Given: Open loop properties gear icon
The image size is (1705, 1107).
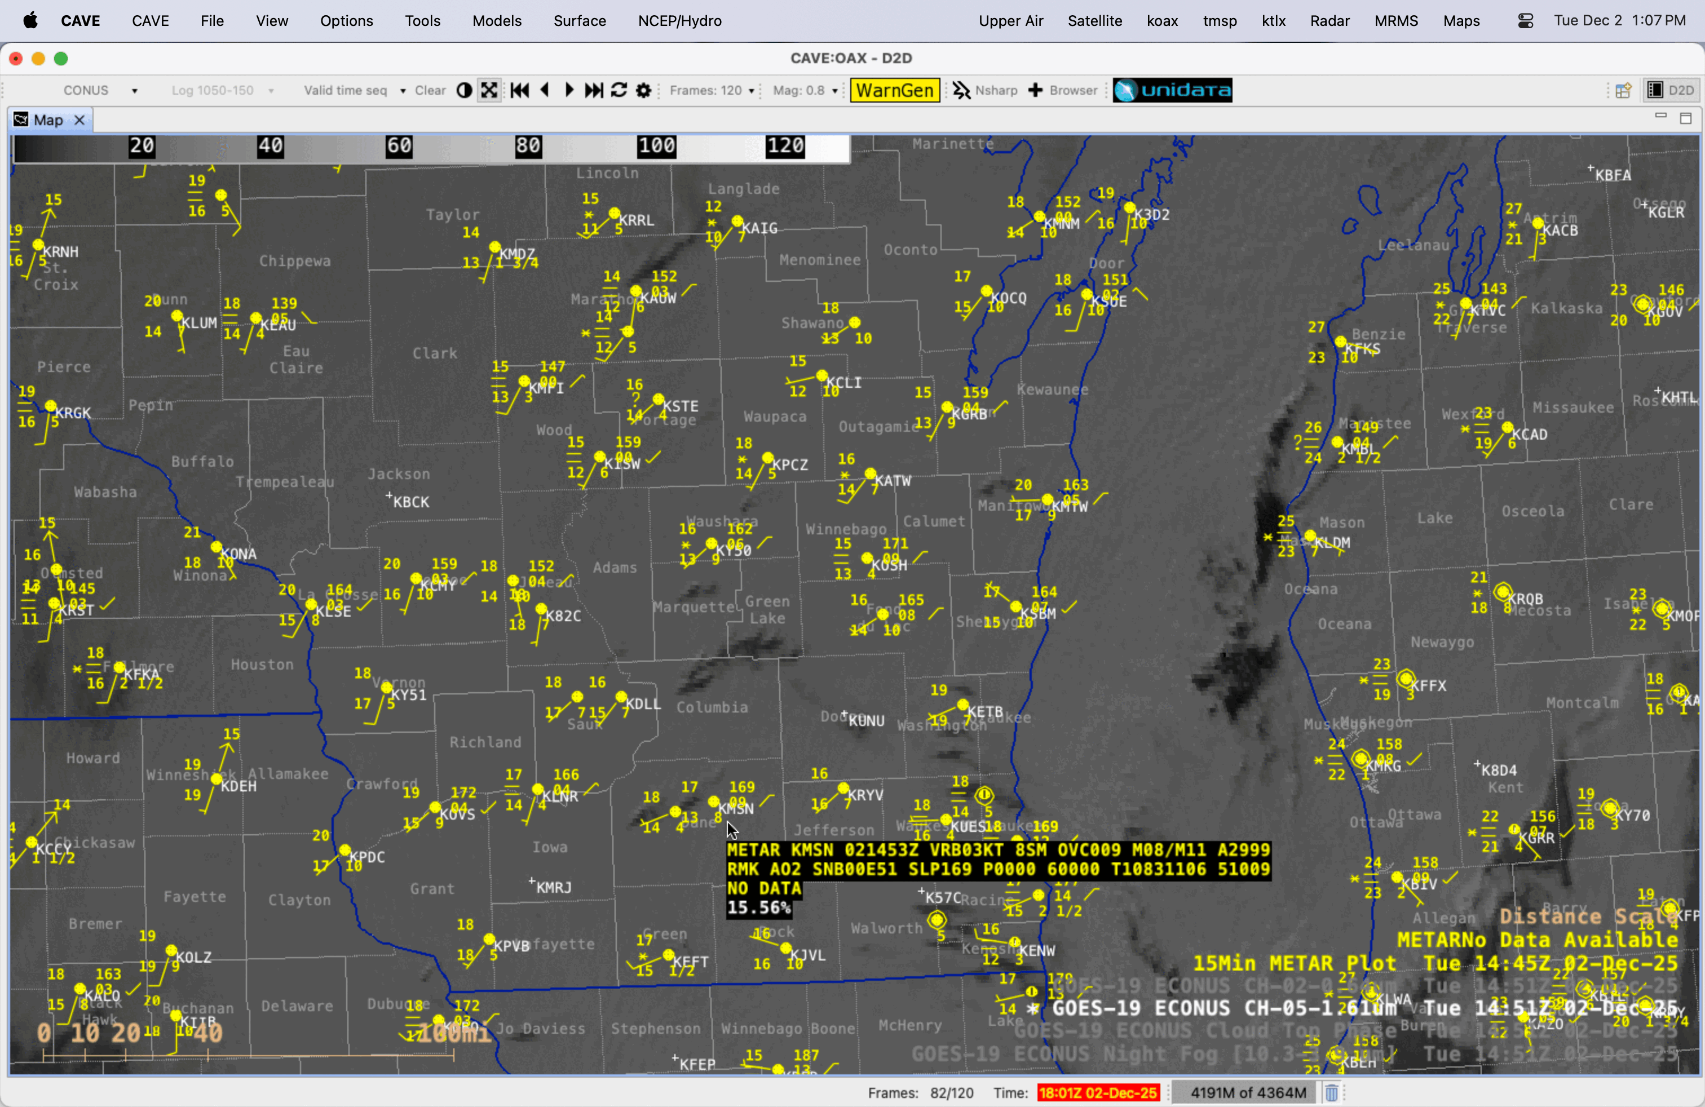Looking at the screenshot, I should (x=643, y=90).
